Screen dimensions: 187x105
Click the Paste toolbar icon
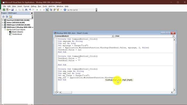tap(23, 10)
